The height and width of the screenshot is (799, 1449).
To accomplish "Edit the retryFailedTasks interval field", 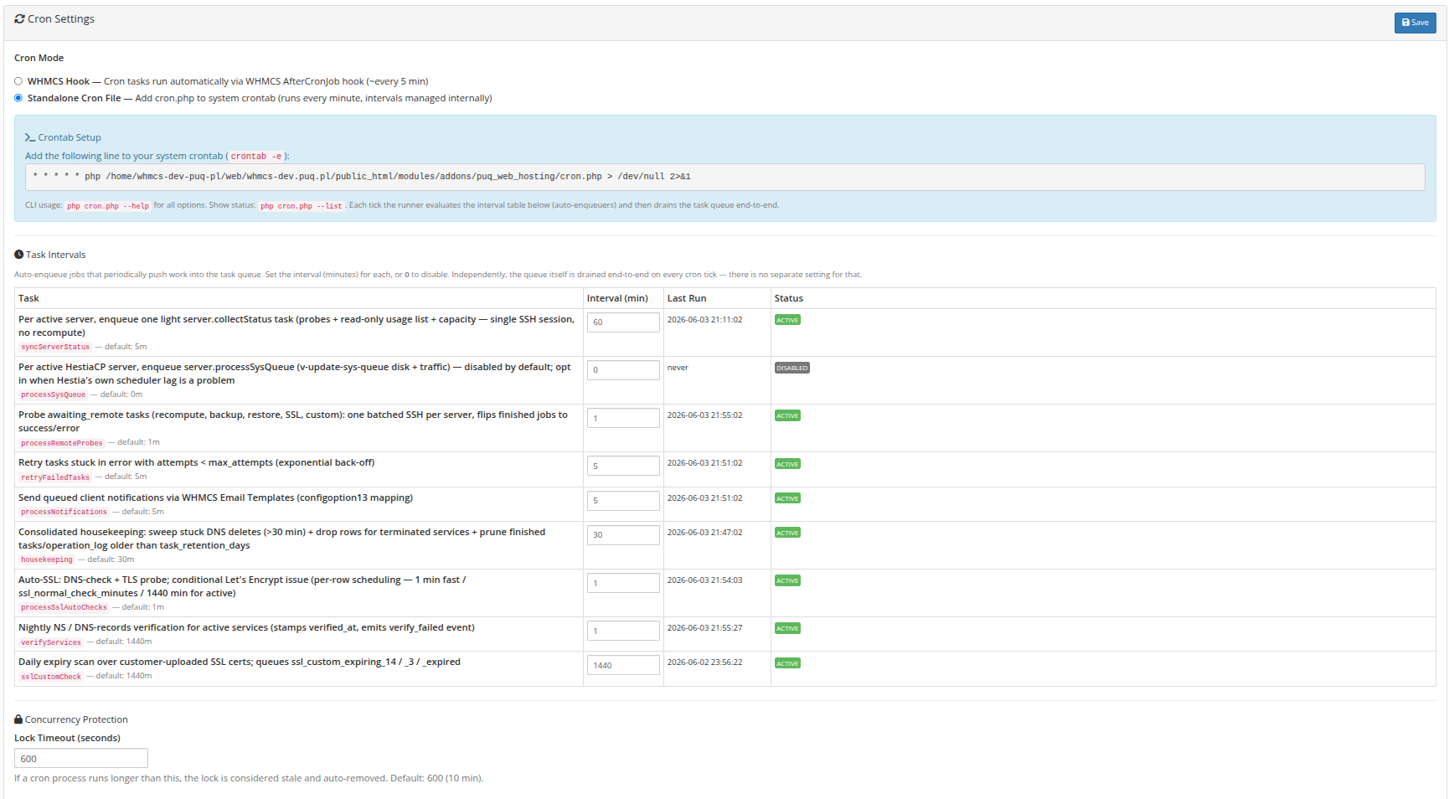I will [x=623, y=466].
